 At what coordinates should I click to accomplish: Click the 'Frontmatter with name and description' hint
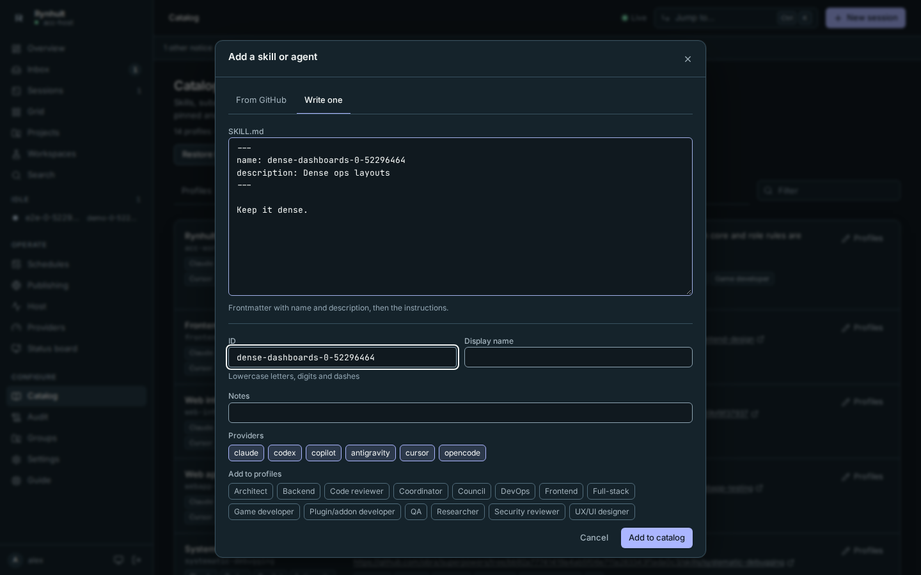coord(338,308)
